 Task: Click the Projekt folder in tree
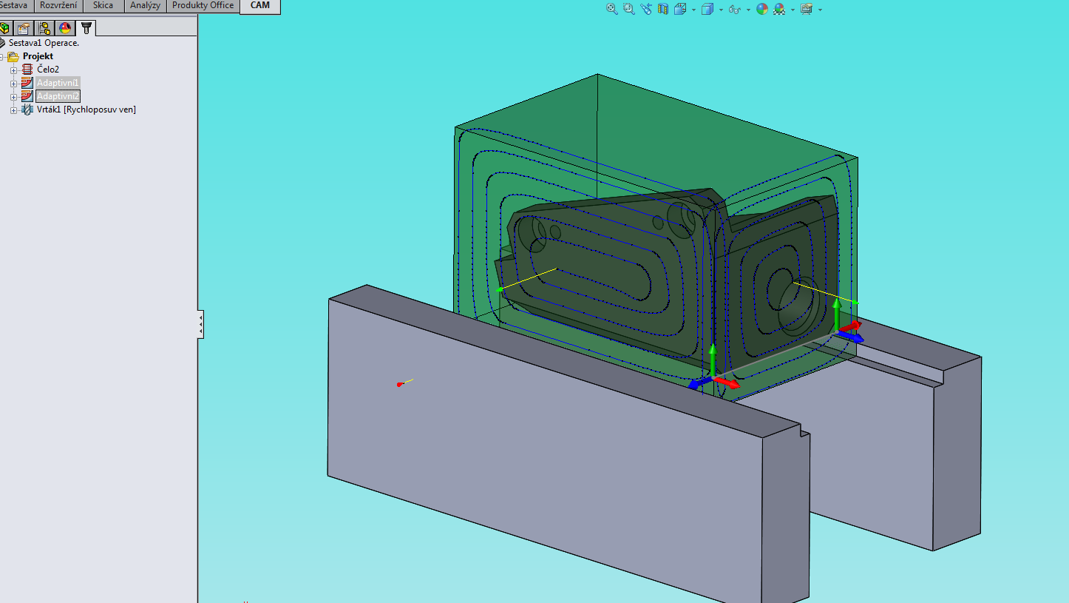click(x=38, y=56)
